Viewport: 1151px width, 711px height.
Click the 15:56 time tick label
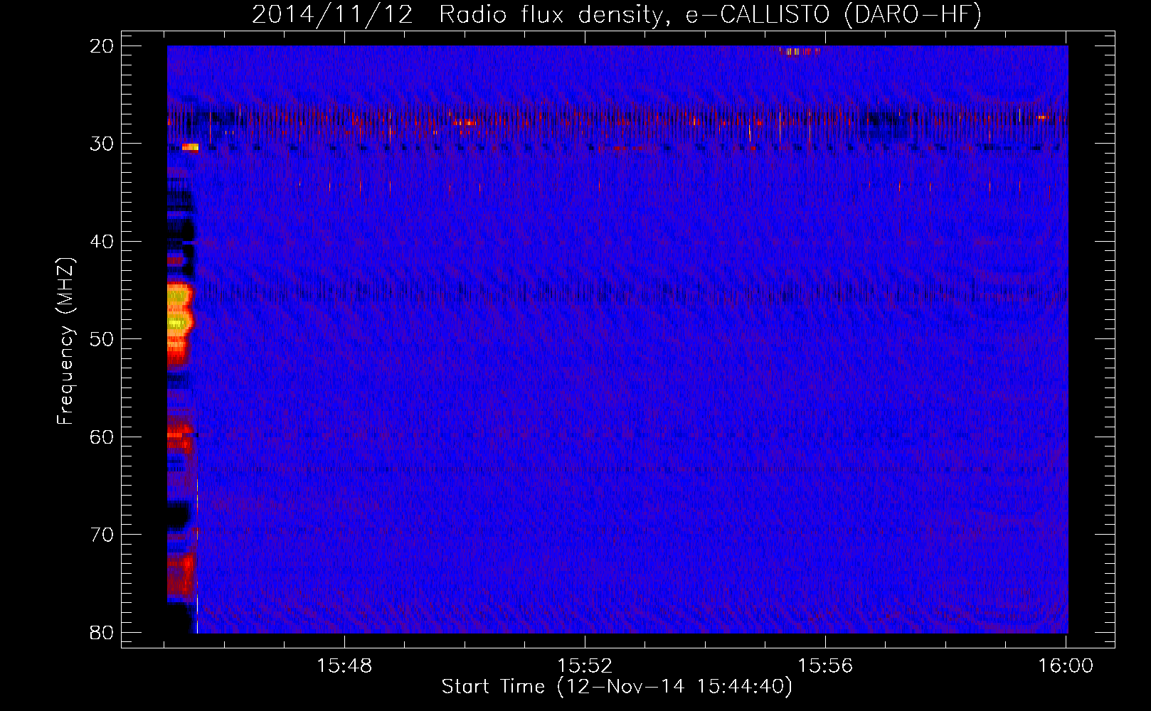825,665
